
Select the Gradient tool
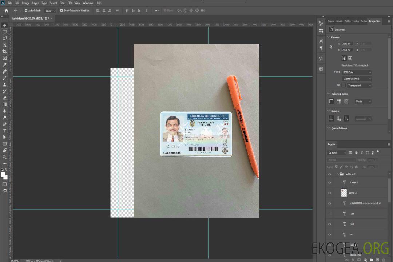point(4,104)
